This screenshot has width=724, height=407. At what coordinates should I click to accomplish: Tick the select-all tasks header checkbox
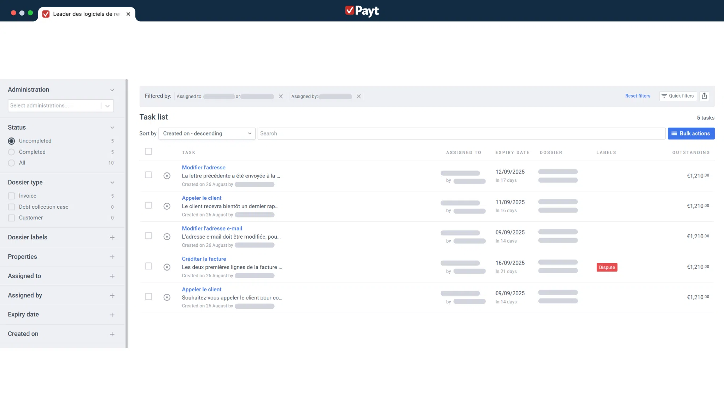point(148,151)
